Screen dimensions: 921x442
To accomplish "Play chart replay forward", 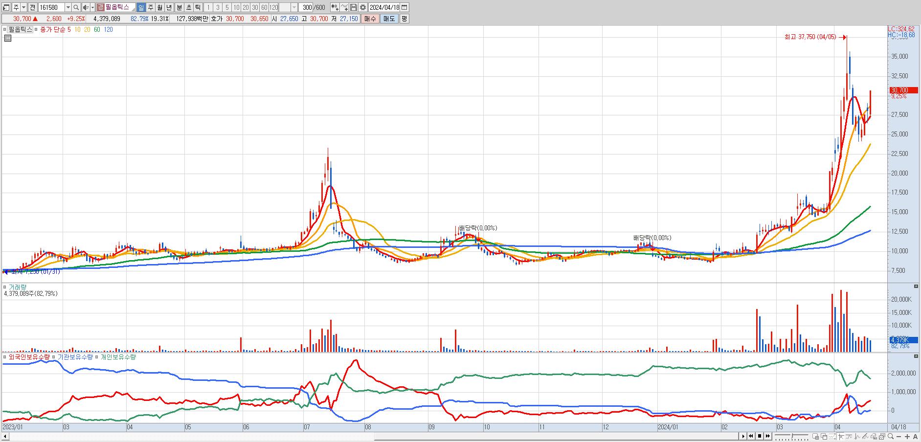I will tap(743, 436).
